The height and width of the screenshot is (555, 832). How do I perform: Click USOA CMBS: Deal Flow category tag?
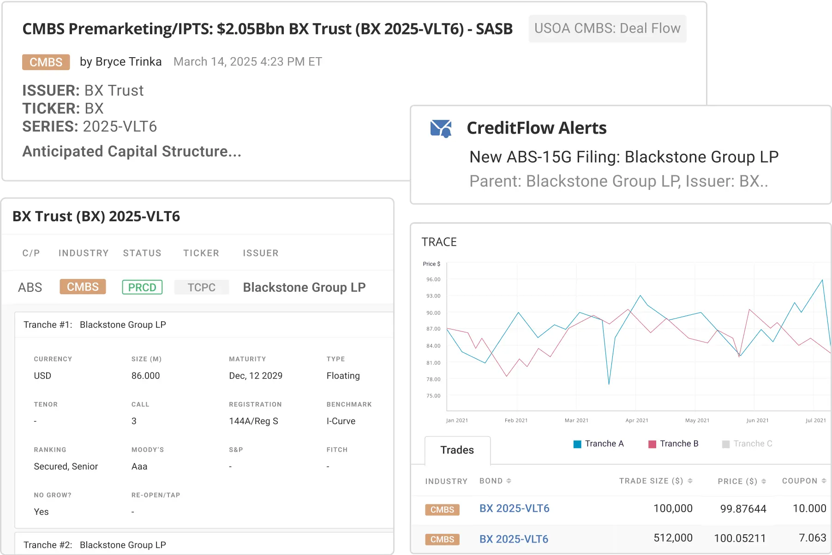coord(607,29)
